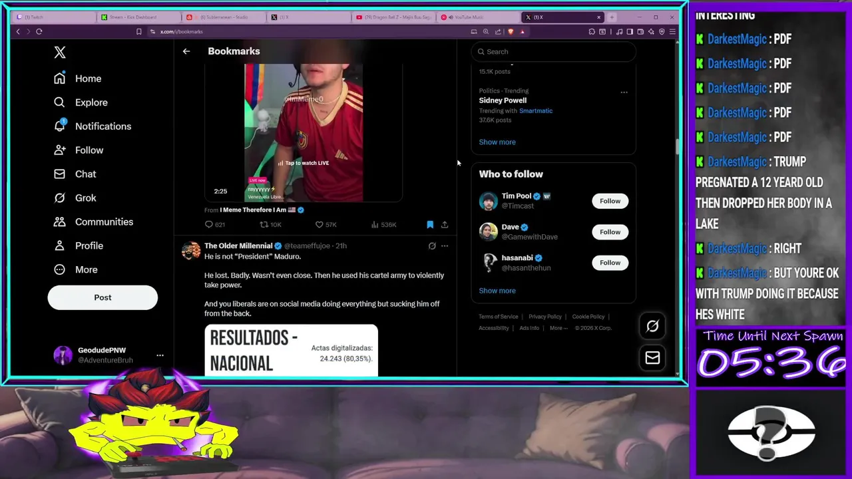Switch to the YouTube Music tab
Image resolution: width=852 pixels, height=479 pixels.
coord(478,17)
